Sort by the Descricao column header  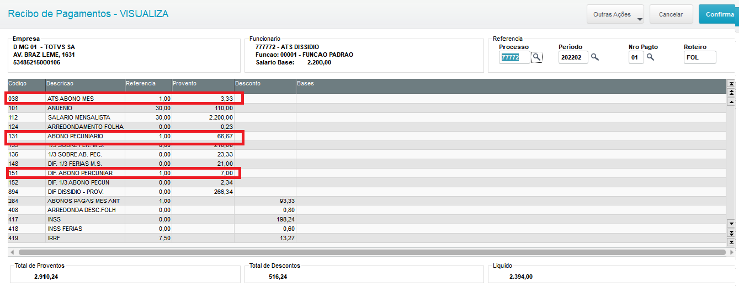84,84
